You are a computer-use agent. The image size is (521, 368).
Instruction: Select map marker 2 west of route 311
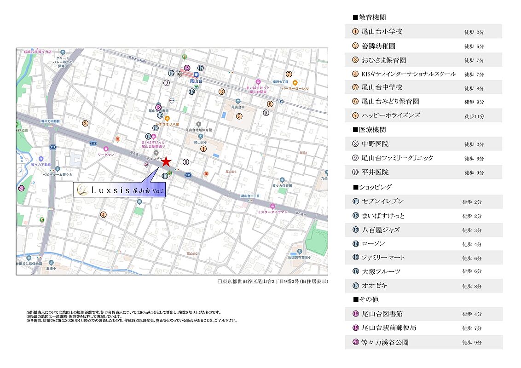click(85, 123)
